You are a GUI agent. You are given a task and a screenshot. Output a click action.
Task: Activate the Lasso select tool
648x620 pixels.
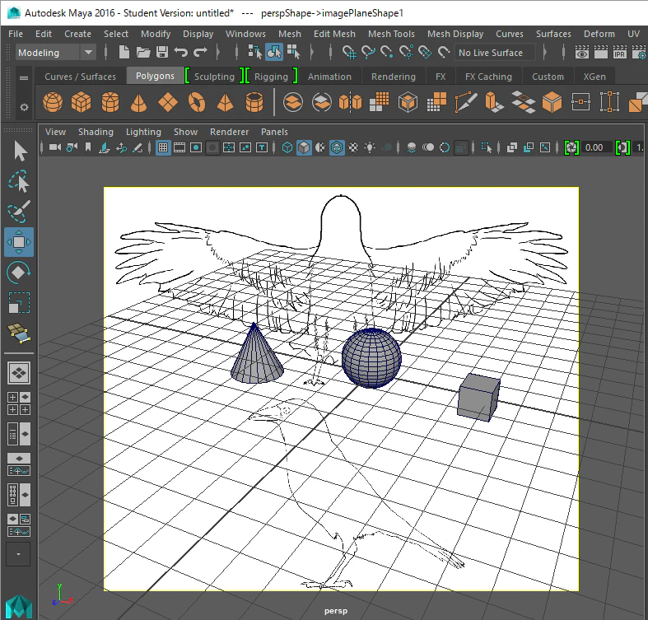coord(19,181)
